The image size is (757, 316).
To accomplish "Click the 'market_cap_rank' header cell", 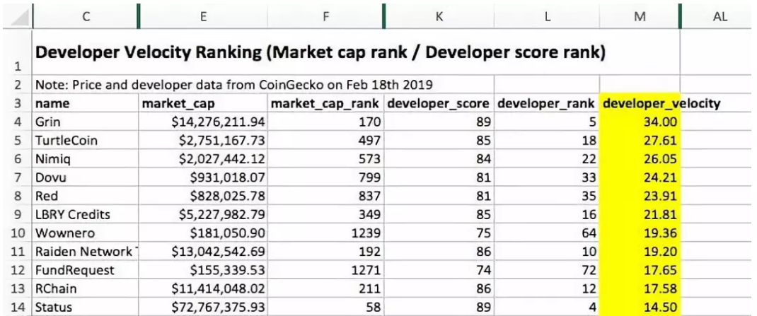I will point(325,103).
